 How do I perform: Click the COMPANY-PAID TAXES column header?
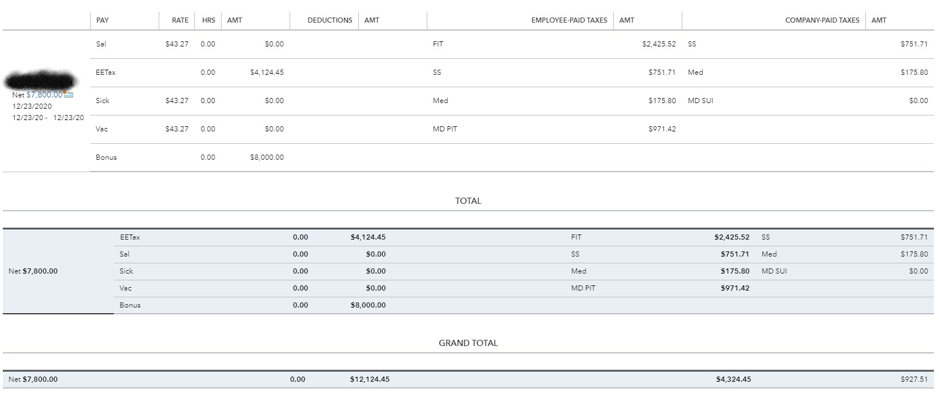coord(822,20)
